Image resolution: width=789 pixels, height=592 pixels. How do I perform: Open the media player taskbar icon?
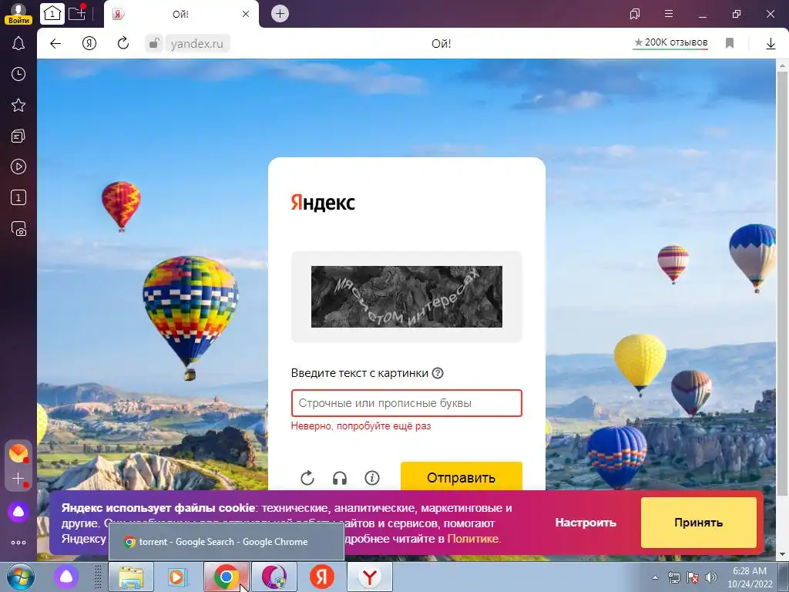178,577
